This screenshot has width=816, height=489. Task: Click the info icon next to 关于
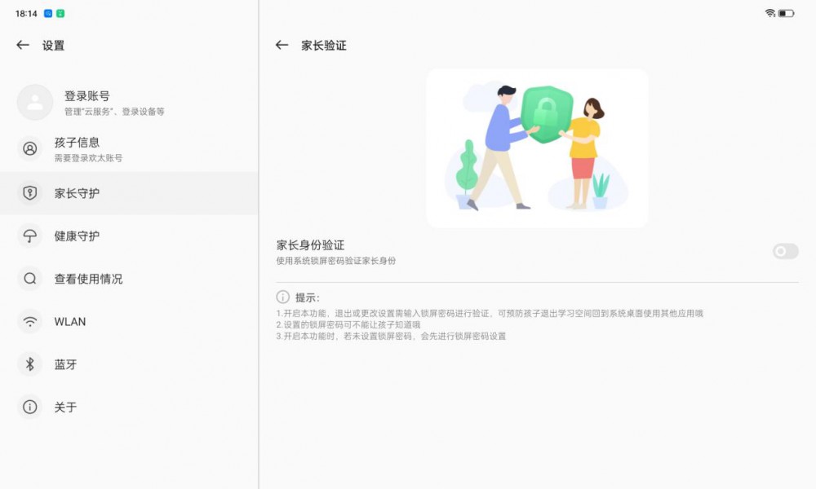pyautogui.click(x=29, y=407)
